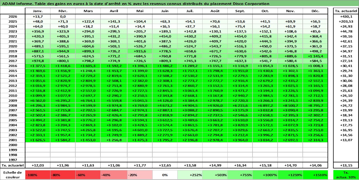359x180 pixels.
Task: Select the +1510% green color scale swatch
Action: [x=315, y=175]
